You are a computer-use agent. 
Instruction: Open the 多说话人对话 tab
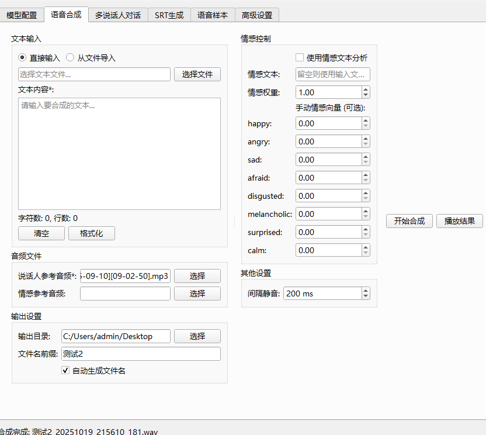[117, 15]
